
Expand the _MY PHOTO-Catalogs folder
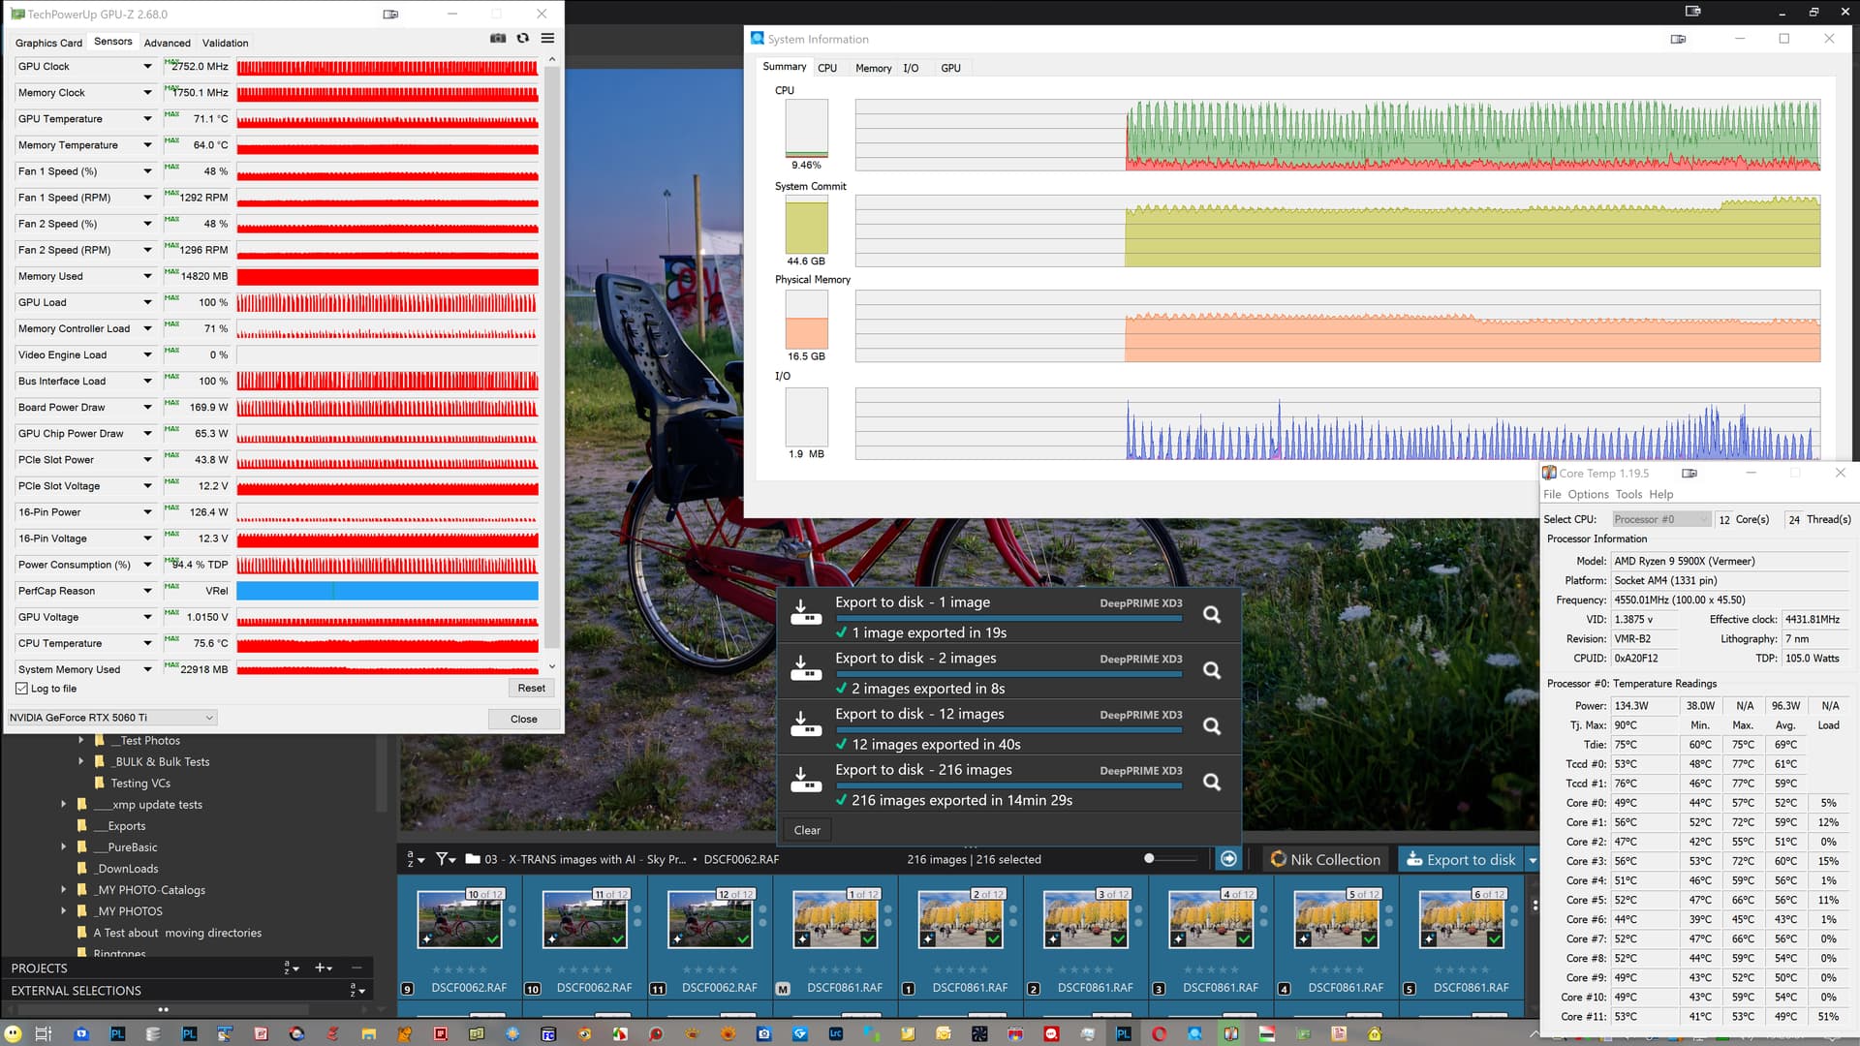(64, 889)
